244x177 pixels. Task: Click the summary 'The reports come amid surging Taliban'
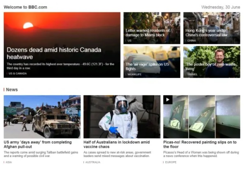[x=41, y=154]
